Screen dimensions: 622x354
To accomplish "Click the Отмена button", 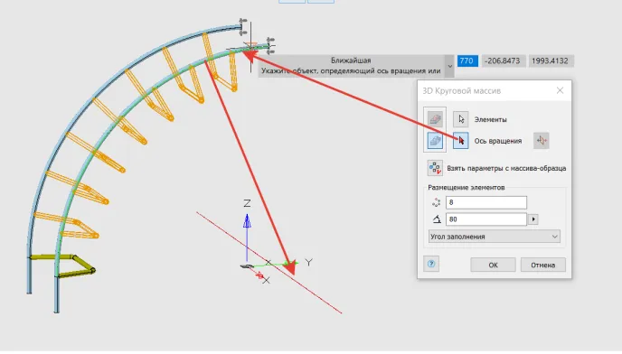I will point(543,265).
